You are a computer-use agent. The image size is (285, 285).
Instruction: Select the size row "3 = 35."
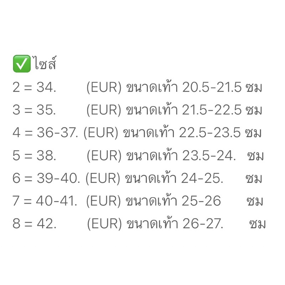point(34,110)
